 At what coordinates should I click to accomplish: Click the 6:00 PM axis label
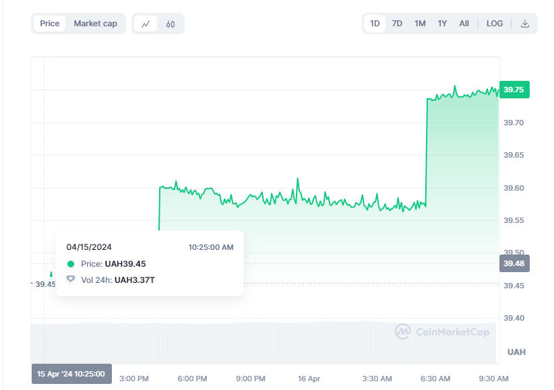[x=192, y=379]
